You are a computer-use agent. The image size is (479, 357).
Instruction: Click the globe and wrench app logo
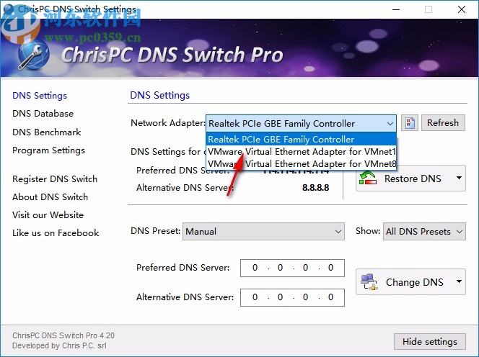(x=34, y=55)
